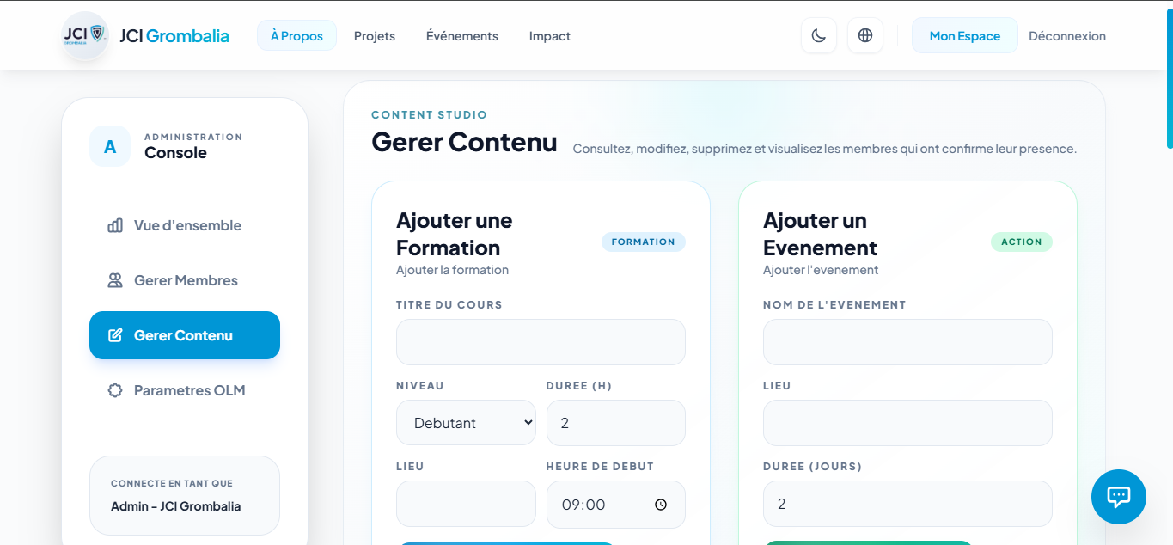Click the FORMATION badge
The height and width of the screenshot is (545, 1173).
(x=644, y=242)
